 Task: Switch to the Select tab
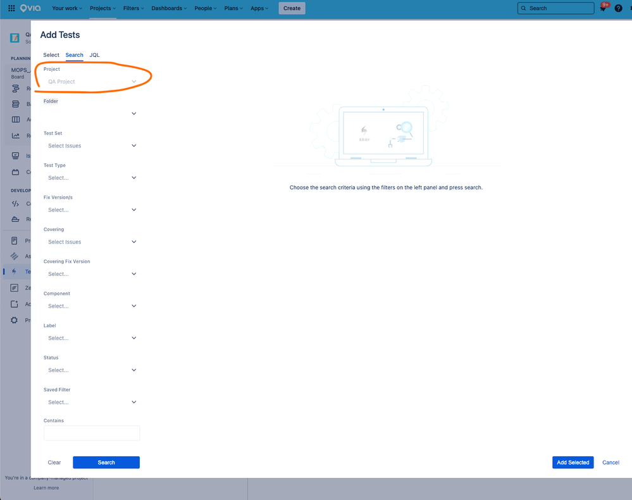[51, 55]
